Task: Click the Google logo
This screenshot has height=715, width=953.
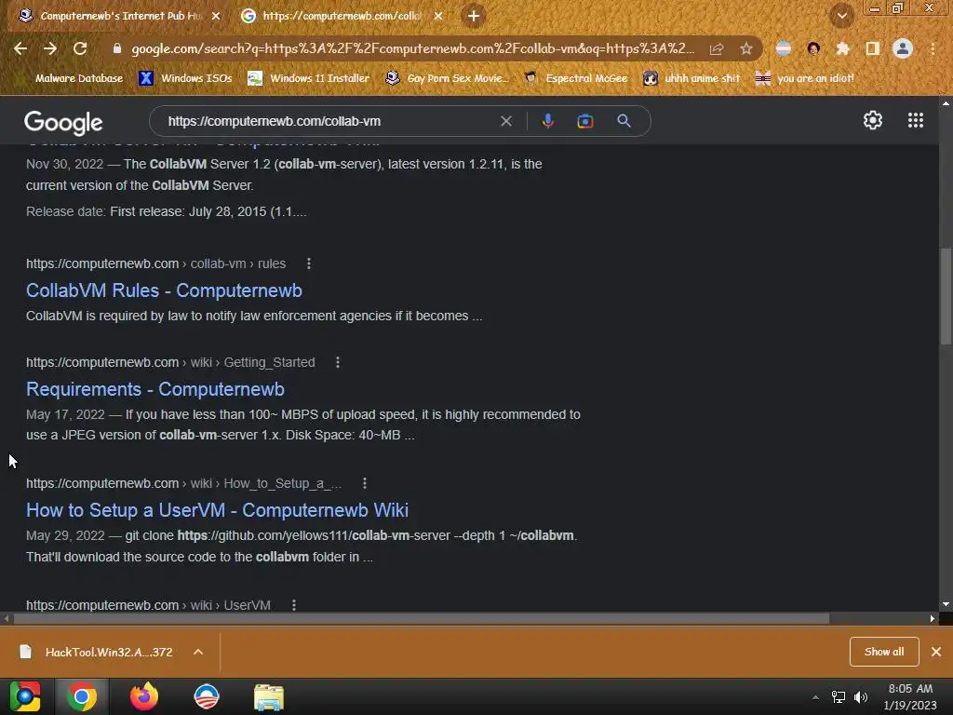Action: pyautogui.click(x=63, y=123)
